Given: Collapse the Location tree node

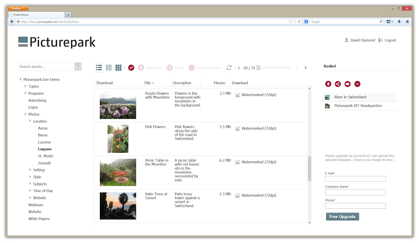Looking at the screenshot, I should tap(30, 121).
